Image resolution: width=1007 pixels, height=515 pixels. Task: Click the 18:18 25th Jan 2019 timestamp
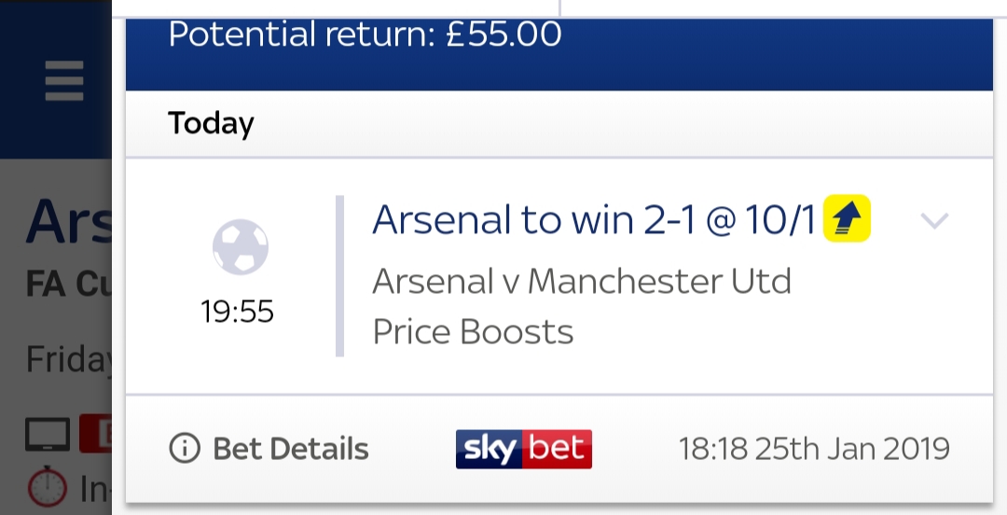[814, 449]
